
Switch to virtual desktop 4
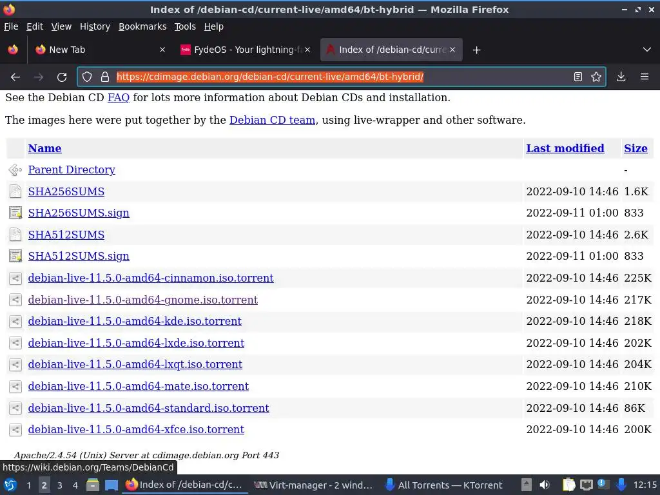click(75, 485)
